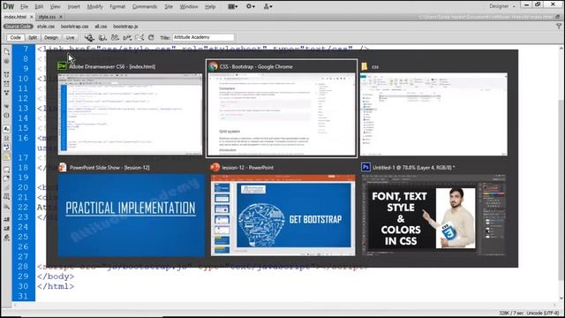Open the Site dropdown icon in the menu bar
The width and height of the screenshot is (565, 318).
tap(268, 6)
